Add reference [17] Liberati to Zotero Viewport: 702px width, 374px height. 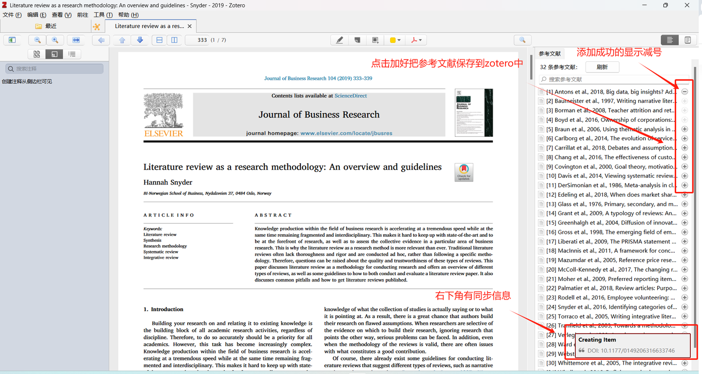[x=684, y=242]
